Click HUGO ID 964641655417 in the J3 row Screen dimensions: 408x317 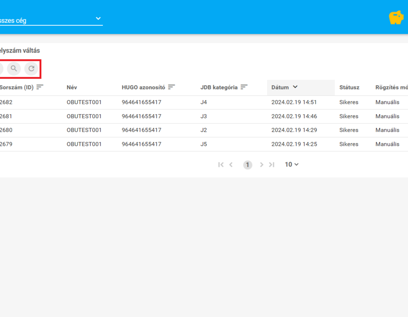[x=141, y=116]
